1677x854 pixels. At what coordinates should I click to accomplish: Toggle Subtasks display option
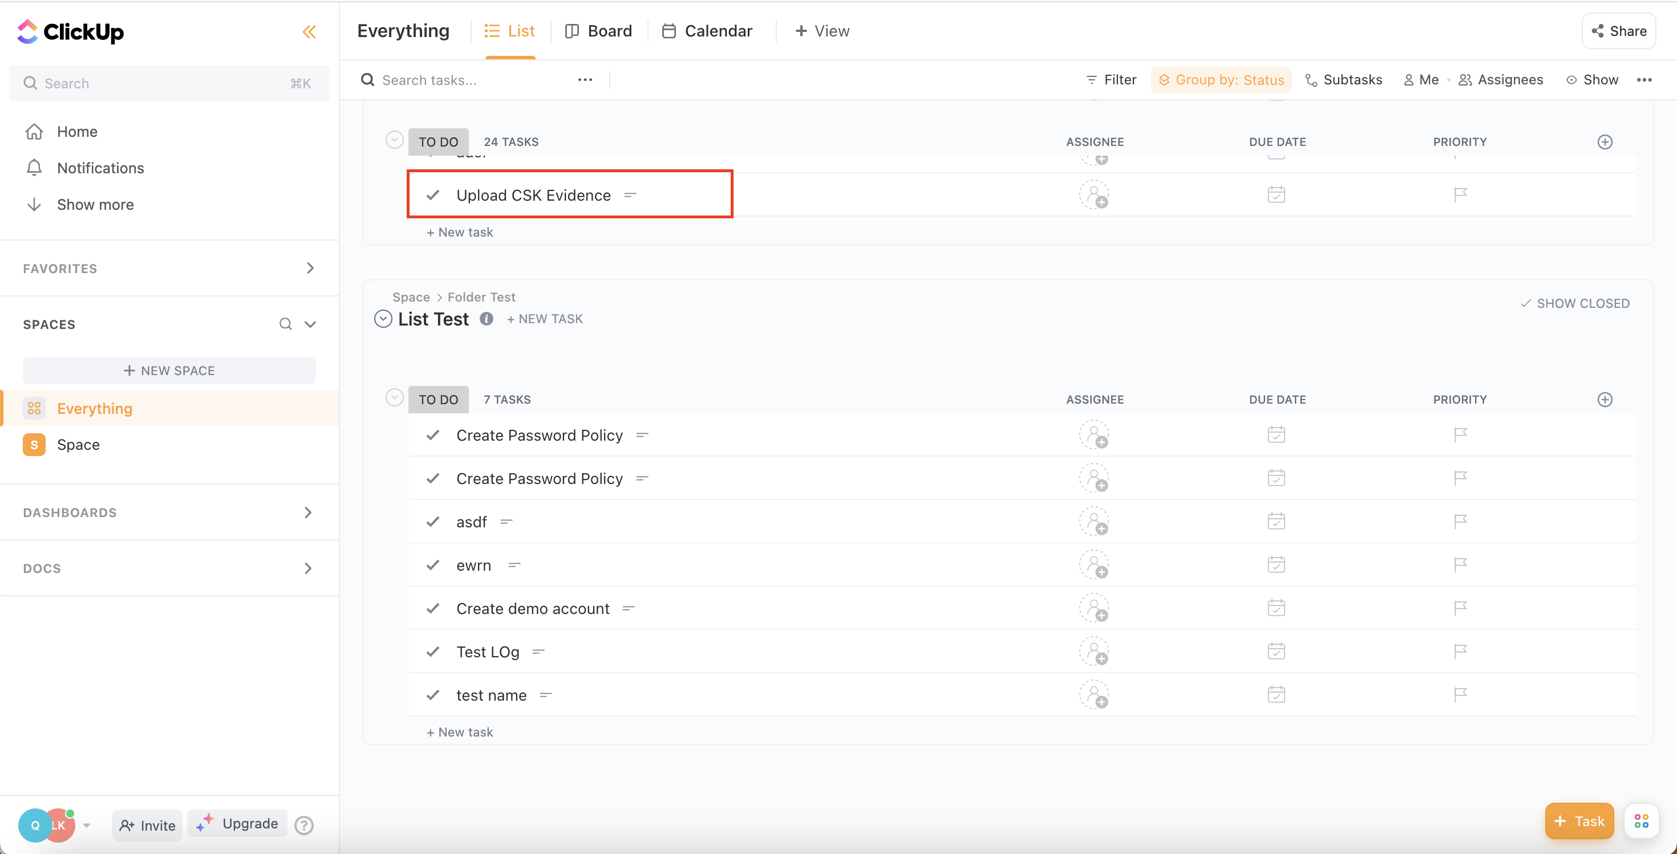pos(1344,80)
